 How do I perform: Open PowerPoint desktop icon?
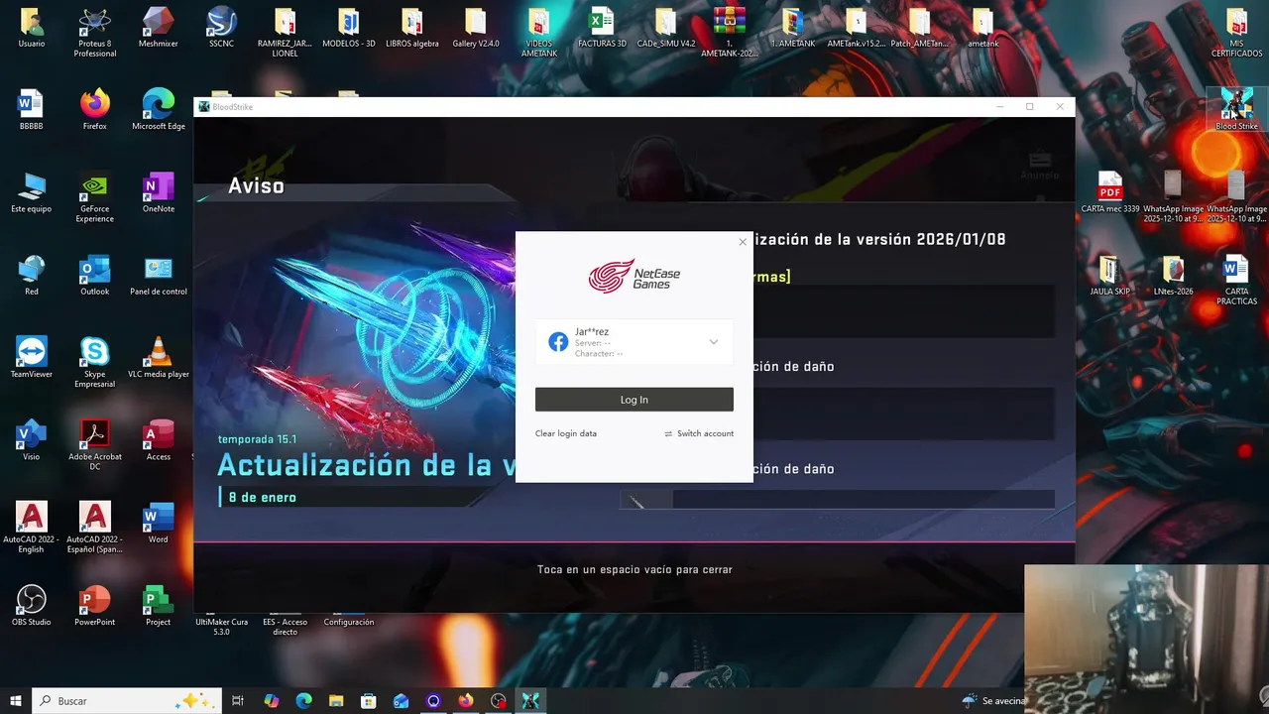click(95, 604)
